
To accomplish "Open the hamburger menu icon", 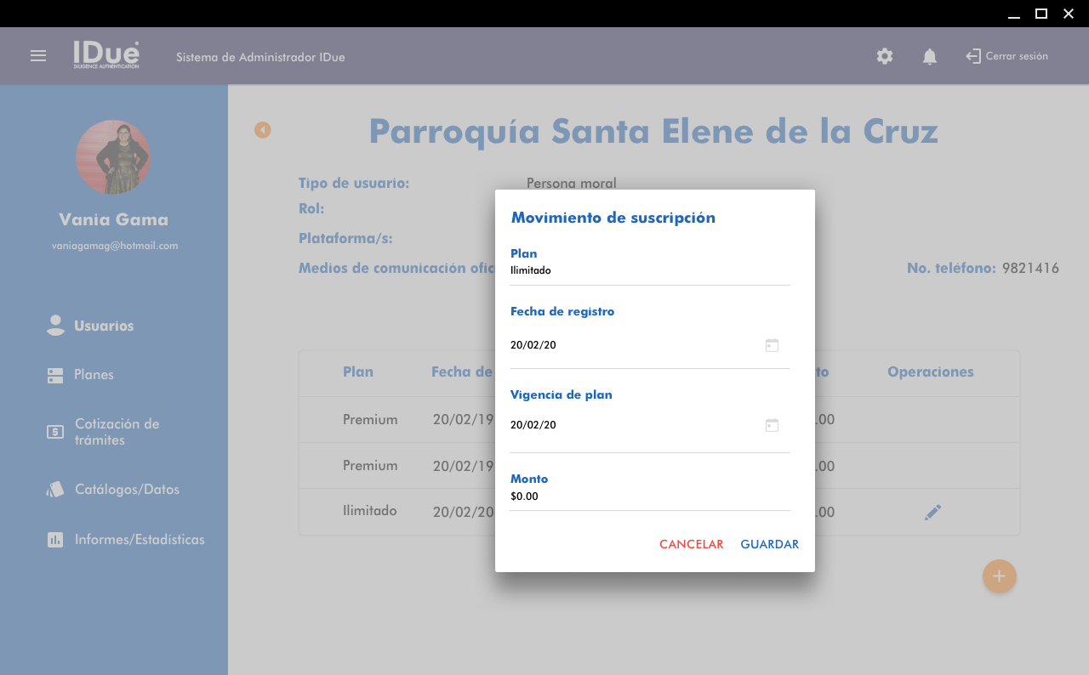I will 38,56.
